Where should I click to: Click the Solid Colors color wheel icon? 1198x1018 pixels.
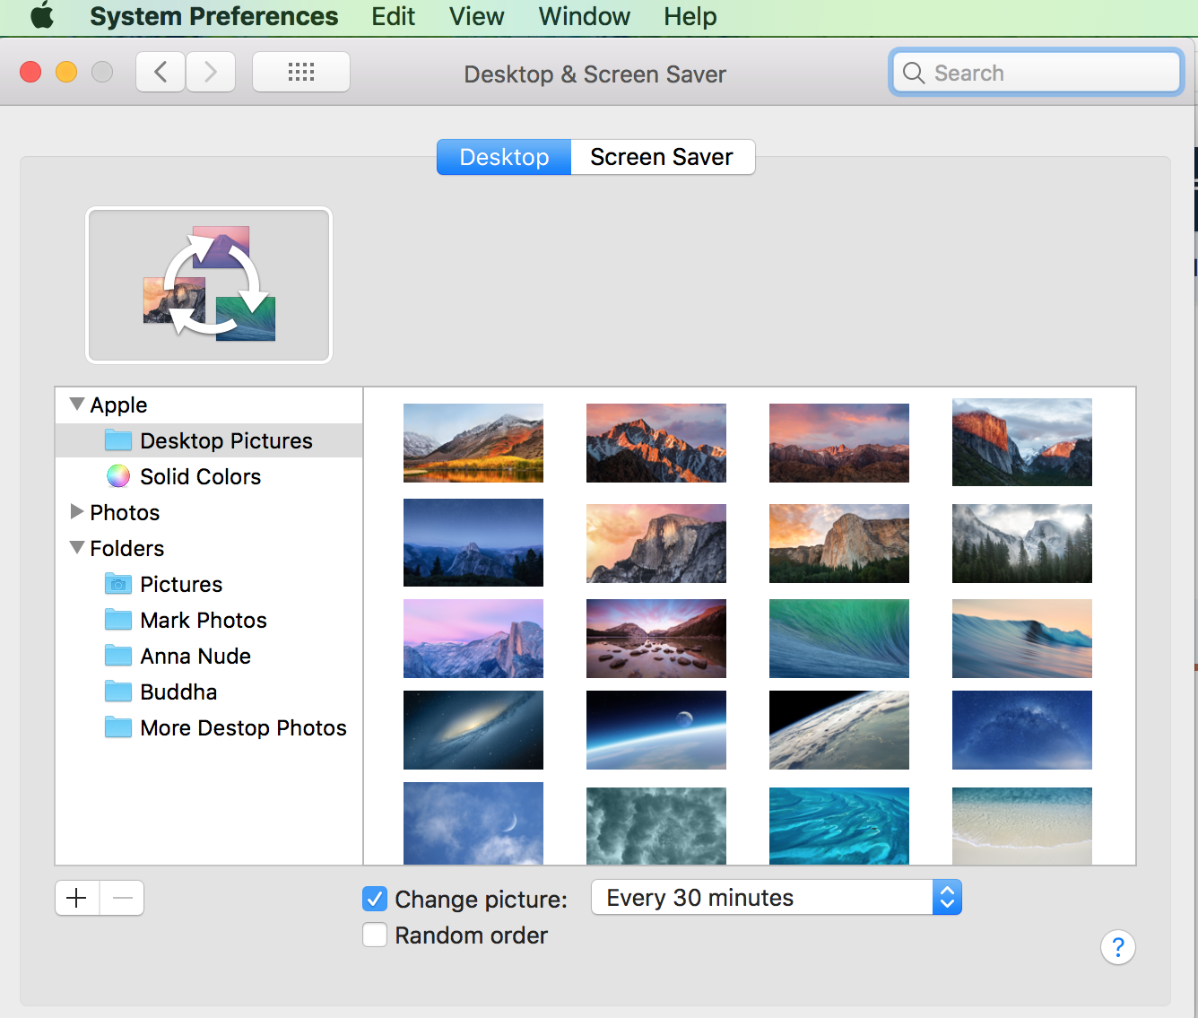coord(118,476)
